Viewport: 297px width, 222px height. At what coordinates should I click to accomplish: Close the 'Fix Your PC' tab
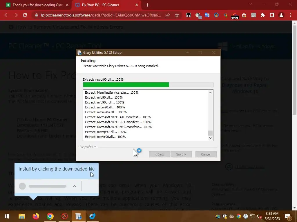[137, 5]
